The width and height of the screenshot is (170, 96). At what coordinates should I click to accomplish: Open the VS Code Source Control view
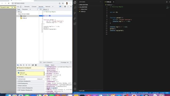[75, 13]
